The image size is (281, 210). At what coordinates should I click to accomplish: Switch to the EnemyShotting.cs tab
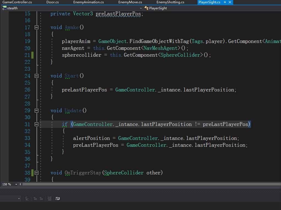point(170,2)
